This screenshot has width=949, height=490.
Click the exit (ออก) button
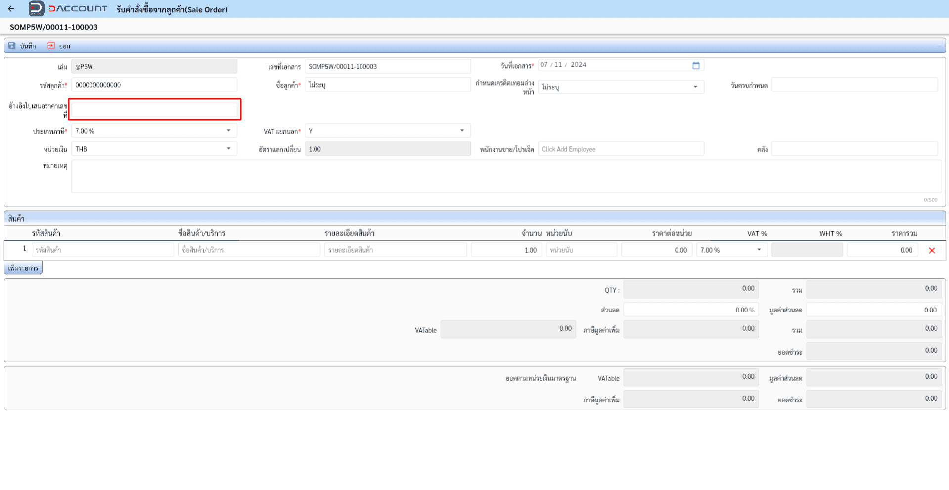tap(59, 46)
